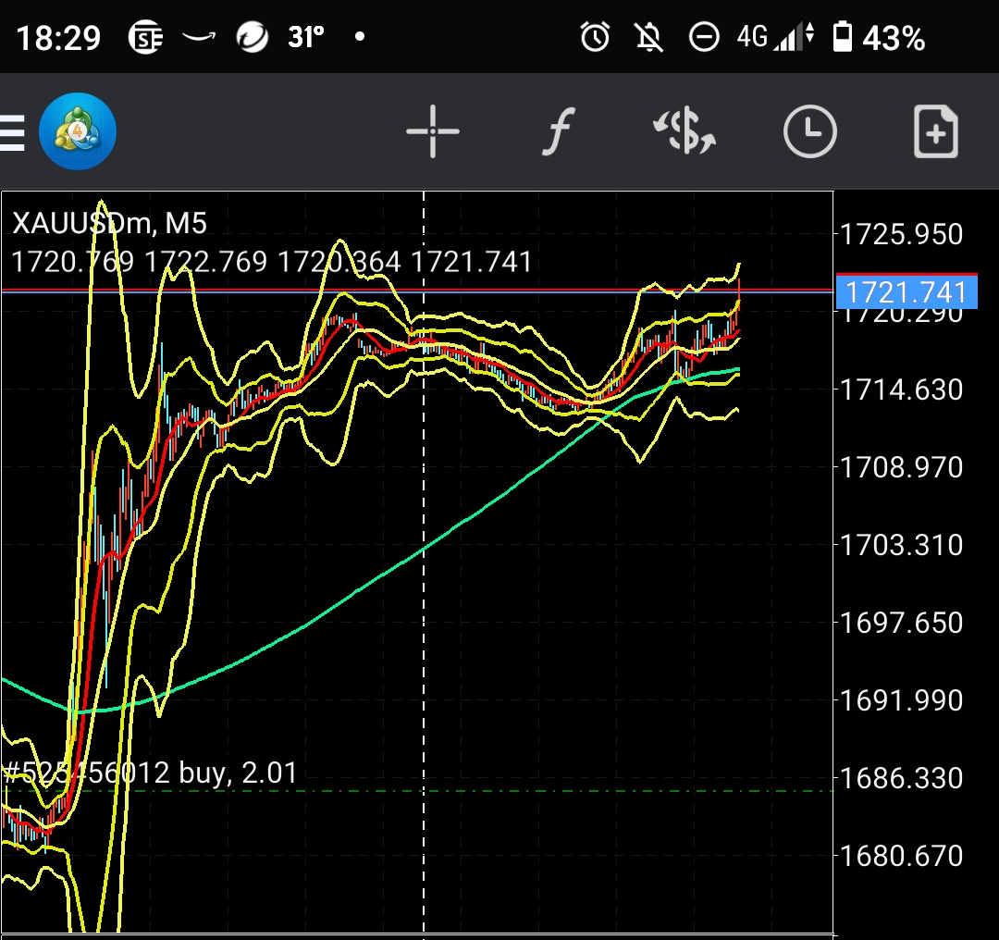Activate the crosshair tool
Image resolution: width=999 pixels, height=940 pixels.
tap(433, 131)
